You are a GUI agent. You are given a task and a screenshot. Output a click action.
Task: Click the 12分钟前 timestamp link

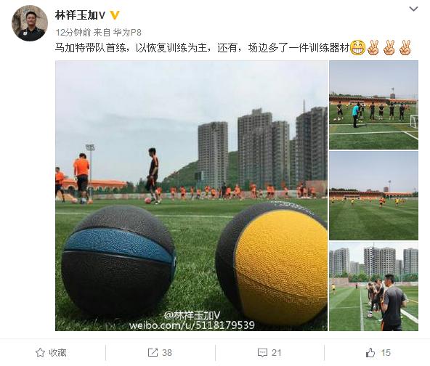(73, 33)
